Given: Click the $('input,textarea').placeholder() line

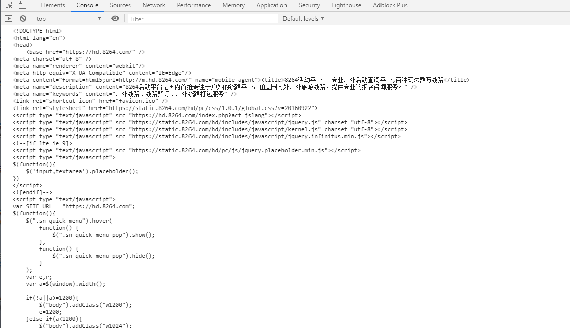Looking at the screenshot, I should 82,171.
